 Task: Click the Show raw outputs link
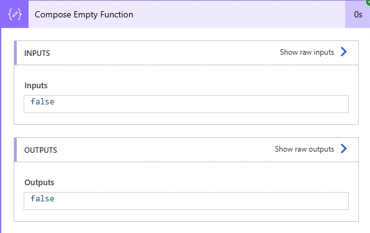(304, 149)
